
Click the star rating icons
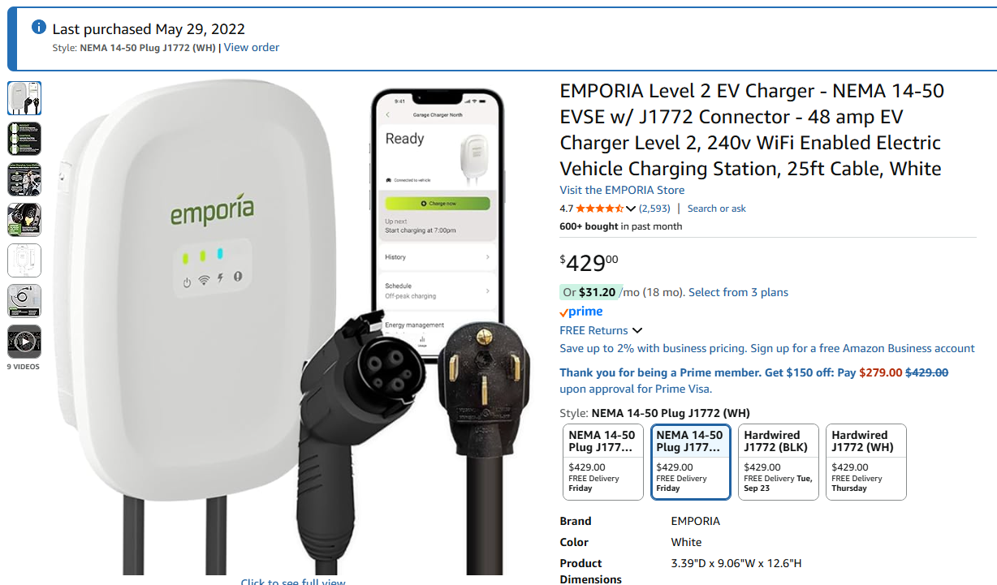(599, 209)
